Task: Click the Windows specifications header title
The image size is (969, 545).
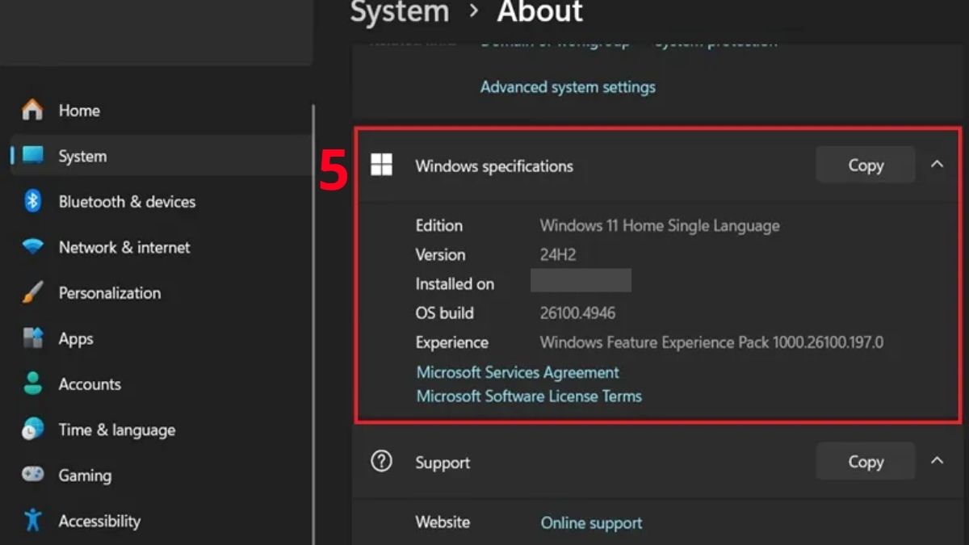Action: [x=494, y=166]
